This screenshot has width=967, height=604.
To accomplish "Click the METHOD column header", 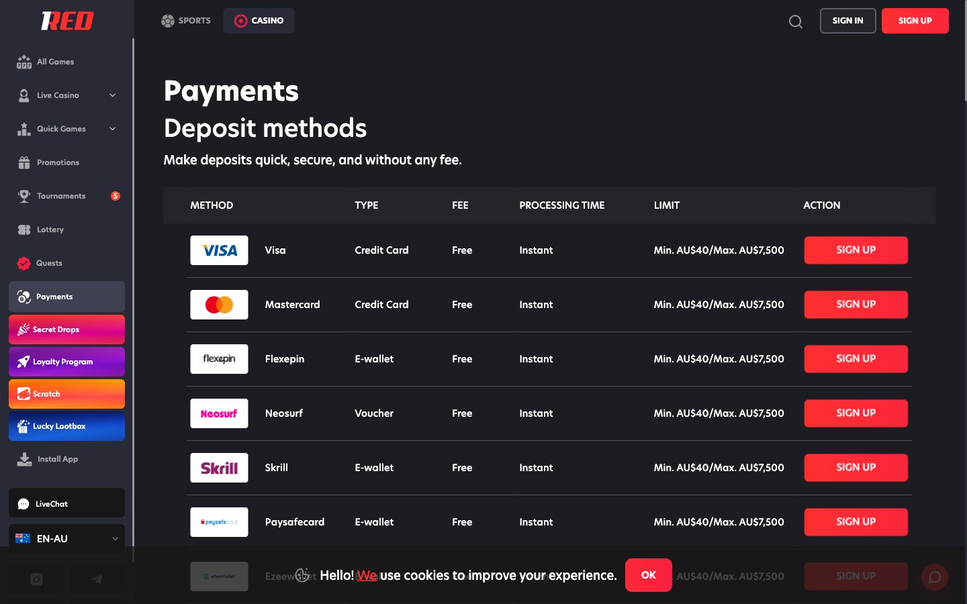I will coord(212,205).
